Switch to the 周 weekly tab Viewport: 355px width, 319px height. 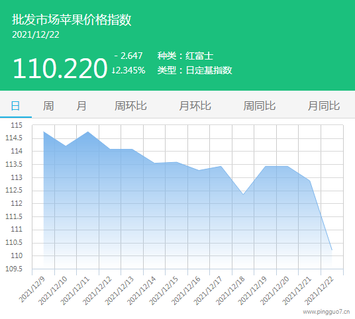click(x=48, y=106)
